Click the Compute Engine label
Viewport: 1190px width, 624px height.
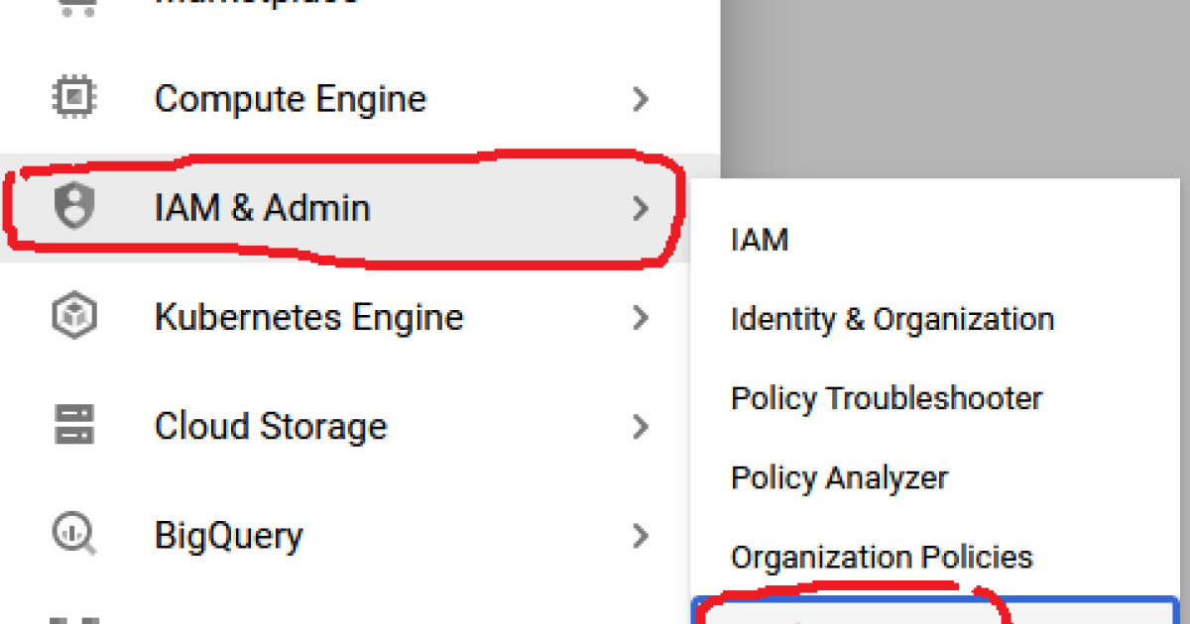(x=291, y=99)
